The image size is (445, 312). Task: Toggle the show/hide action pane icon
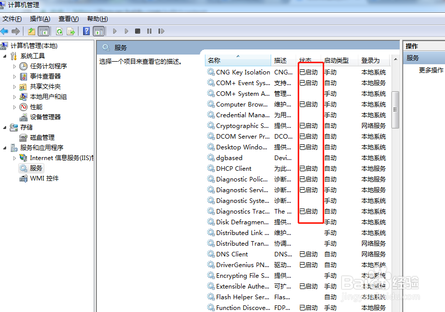(99, 31)
